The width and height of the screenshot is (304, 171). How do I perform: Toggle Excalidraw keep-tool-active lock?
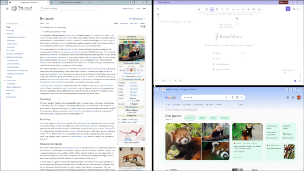[x=199, y=9]
